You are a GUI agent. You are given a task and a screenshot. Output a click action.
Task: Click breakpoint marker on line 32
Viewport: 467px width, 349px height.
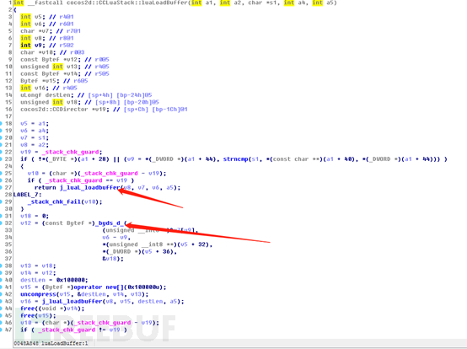pyautogui.click(x=1, y=223)
